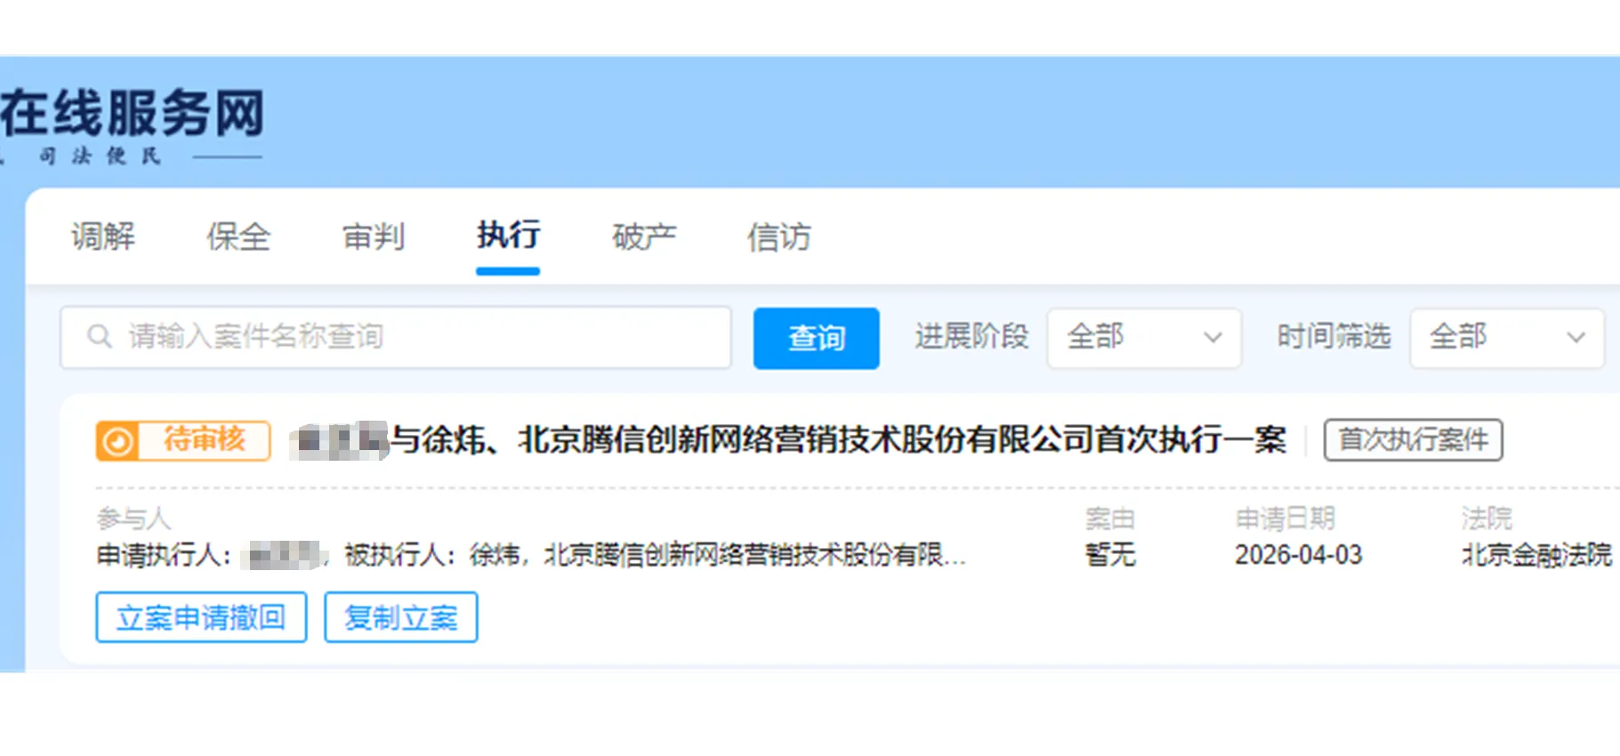Open the case titled 首次执行一案
The width and height of the screenshot is (1620, 756).
788,439
